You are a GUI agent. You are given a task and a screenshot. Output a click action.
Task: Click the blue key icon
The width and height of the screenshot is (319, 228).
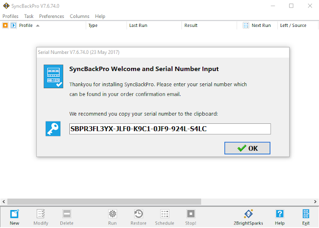(53, 129)
